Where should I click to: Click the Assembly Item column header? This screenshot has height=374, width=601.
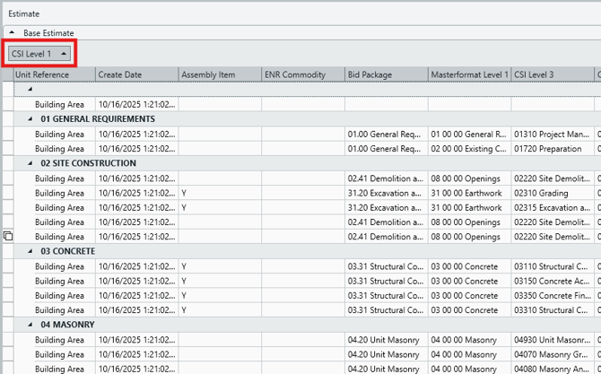pos(220,74)
